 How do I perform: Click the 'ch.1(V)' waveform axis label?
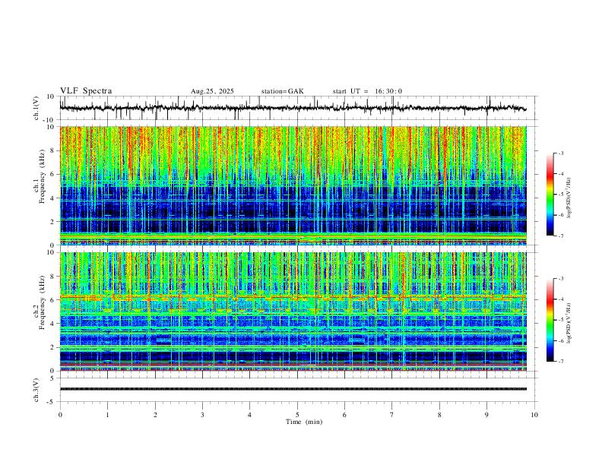click(x=36, y=108)
